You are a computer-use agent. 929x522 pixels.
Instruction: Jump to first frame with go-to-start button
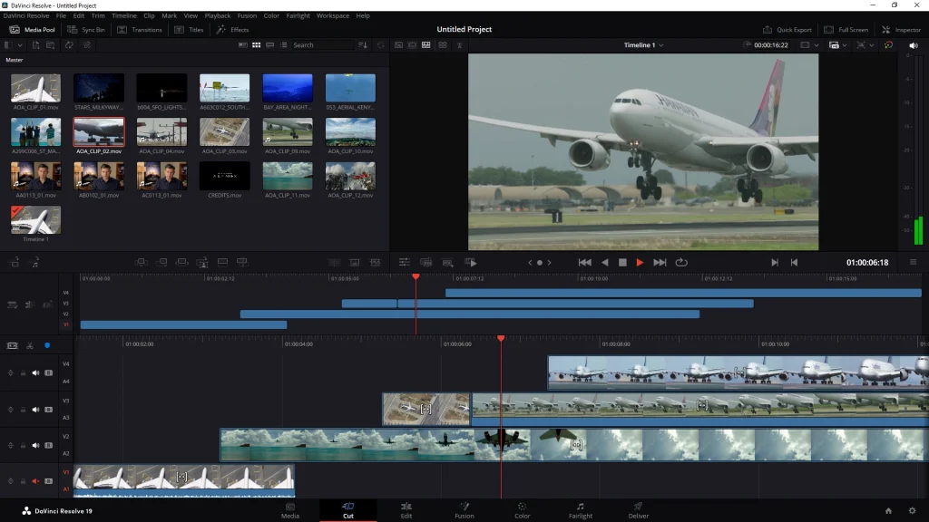585,262
